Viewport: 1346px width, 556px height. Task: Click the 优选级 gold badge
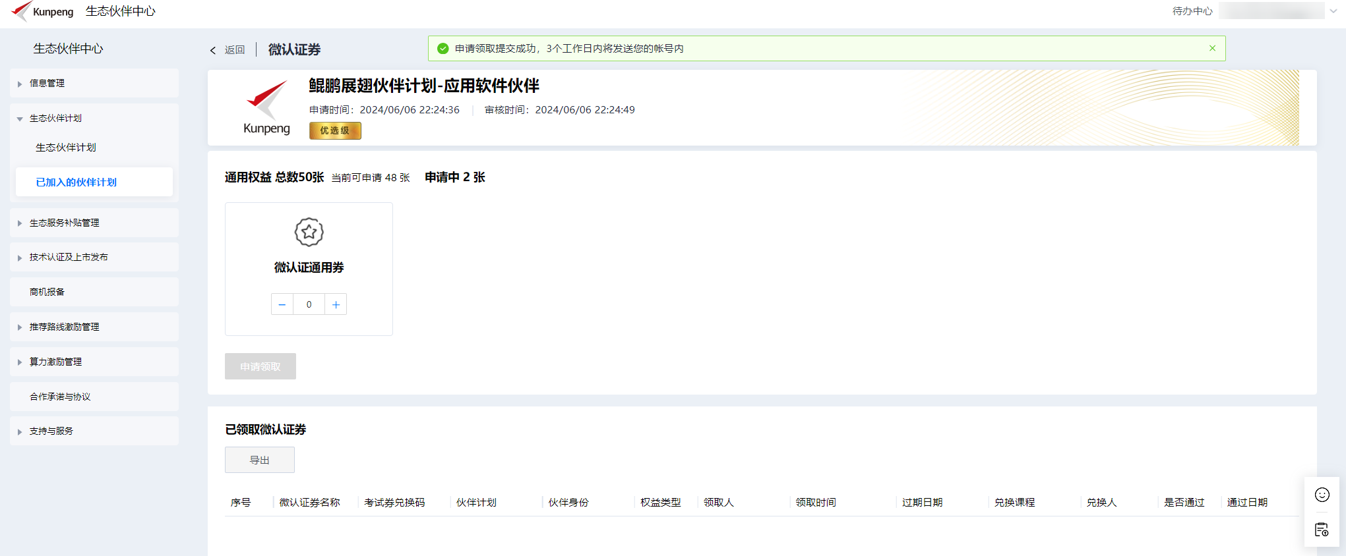[x=335, y=130]
